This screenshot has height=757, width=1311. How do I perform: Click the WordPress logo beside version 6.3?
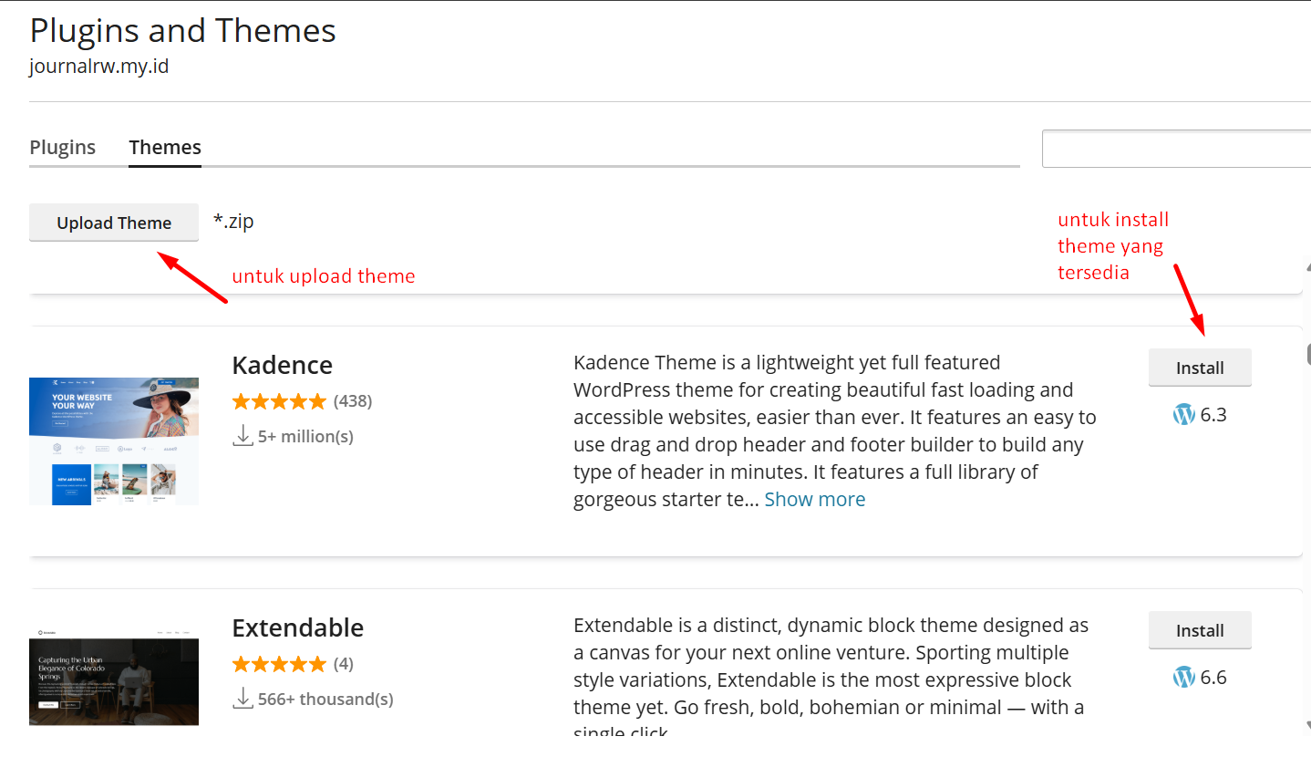pyautogui.click(x=1183, y=415)
